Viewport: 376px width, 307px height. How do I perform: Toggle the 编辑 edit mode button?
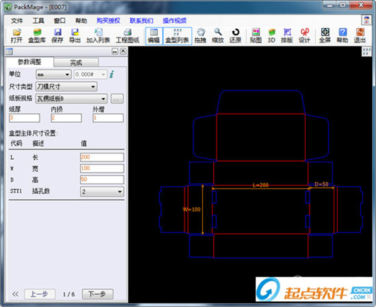(153, 35)
